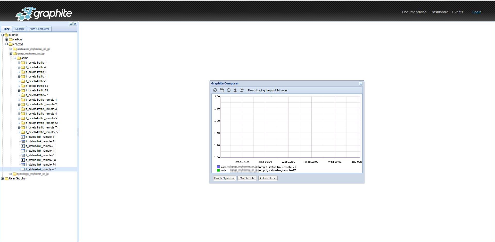Expand the carbon folder

[7, 39]
